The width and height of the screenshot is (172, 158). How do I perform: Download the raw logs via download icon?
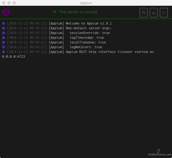(x=154, y=13)
